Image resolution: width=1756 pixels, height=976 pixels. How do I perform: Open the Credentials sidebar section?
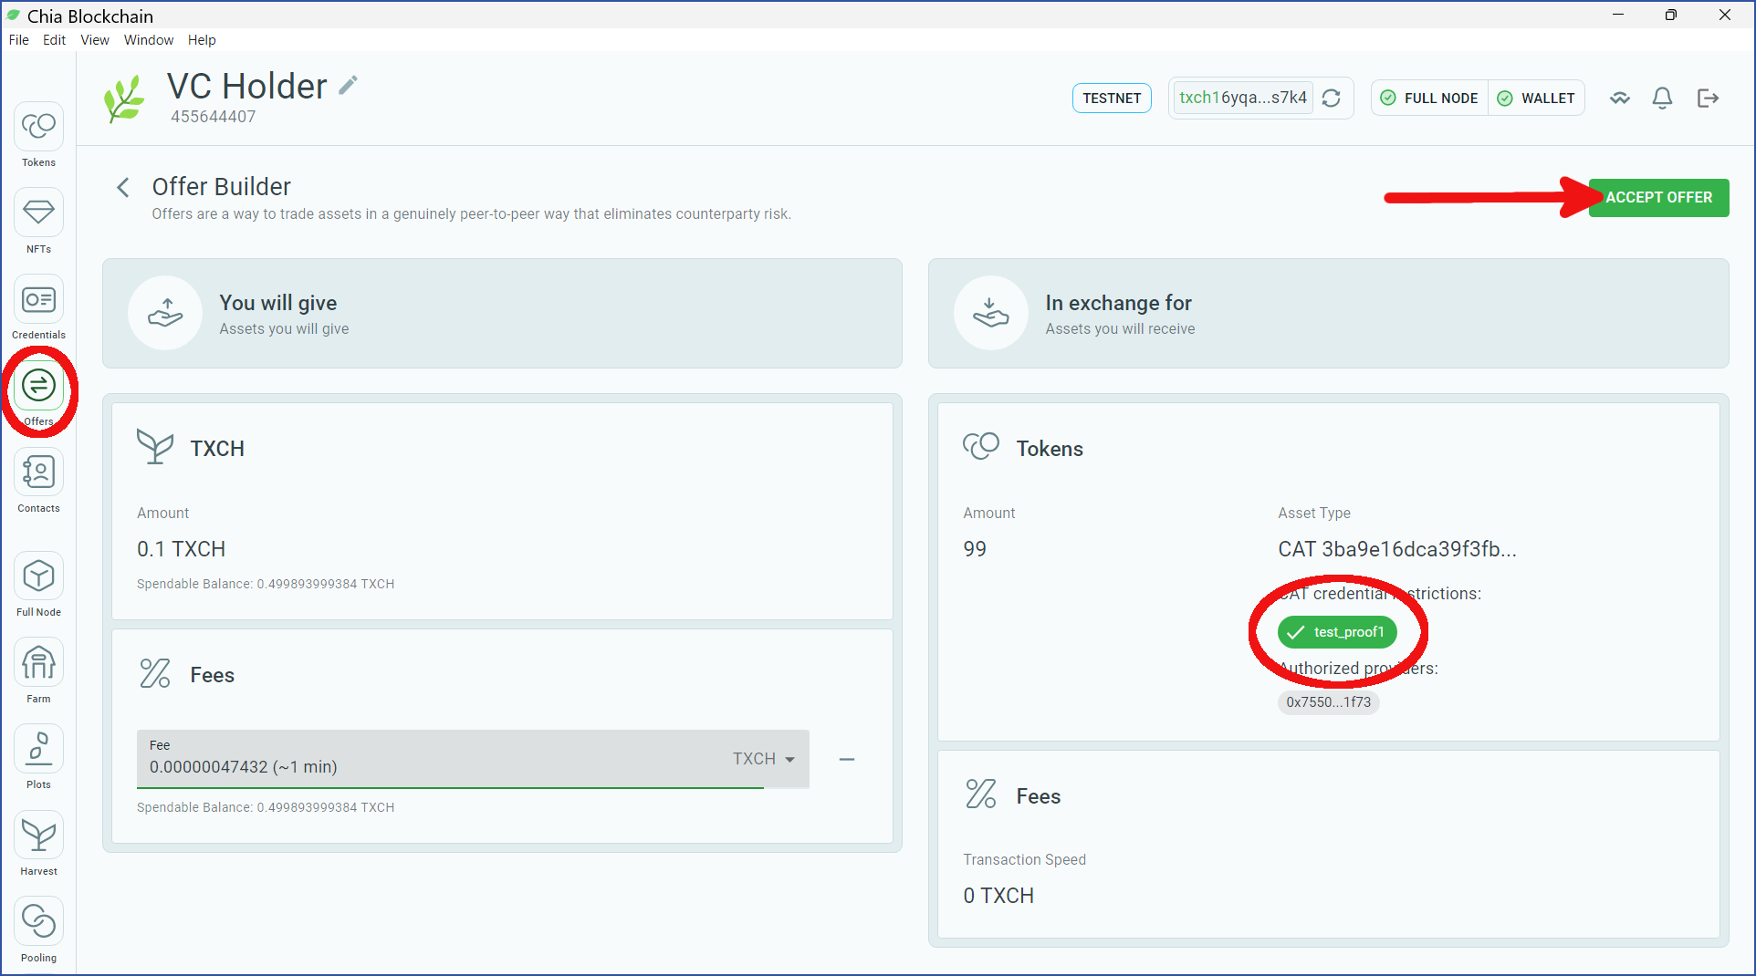[x=38, y=308]
